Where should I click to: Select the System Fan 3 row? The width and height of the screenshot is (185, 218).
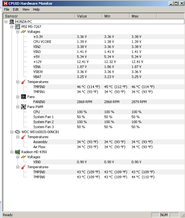point(108,127)
